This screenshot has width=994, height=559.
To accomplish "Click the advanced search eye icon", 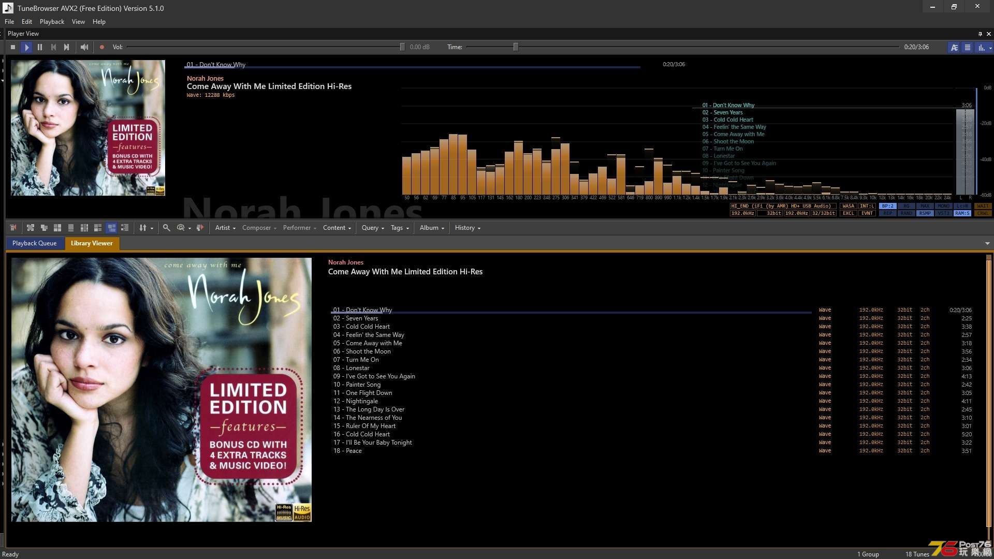I will click(181, 228).
